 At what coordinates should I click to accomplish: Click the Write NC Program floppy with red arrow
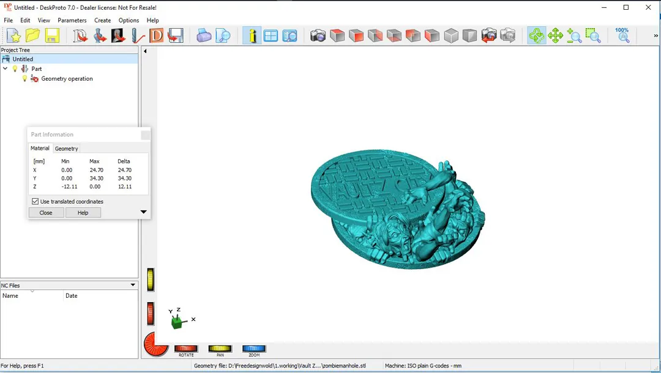point(176,36)
